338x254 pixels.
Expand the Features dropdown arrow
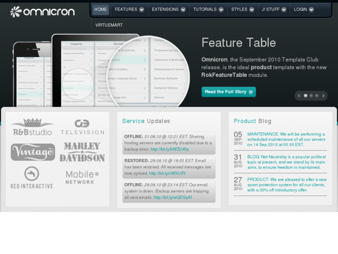[142, 9]
